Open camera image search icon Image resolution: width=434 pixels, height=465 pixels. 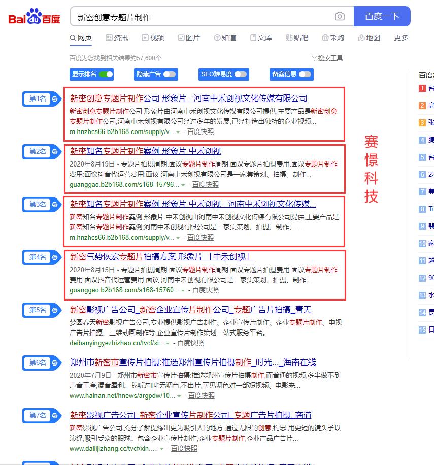coord(340,16)
